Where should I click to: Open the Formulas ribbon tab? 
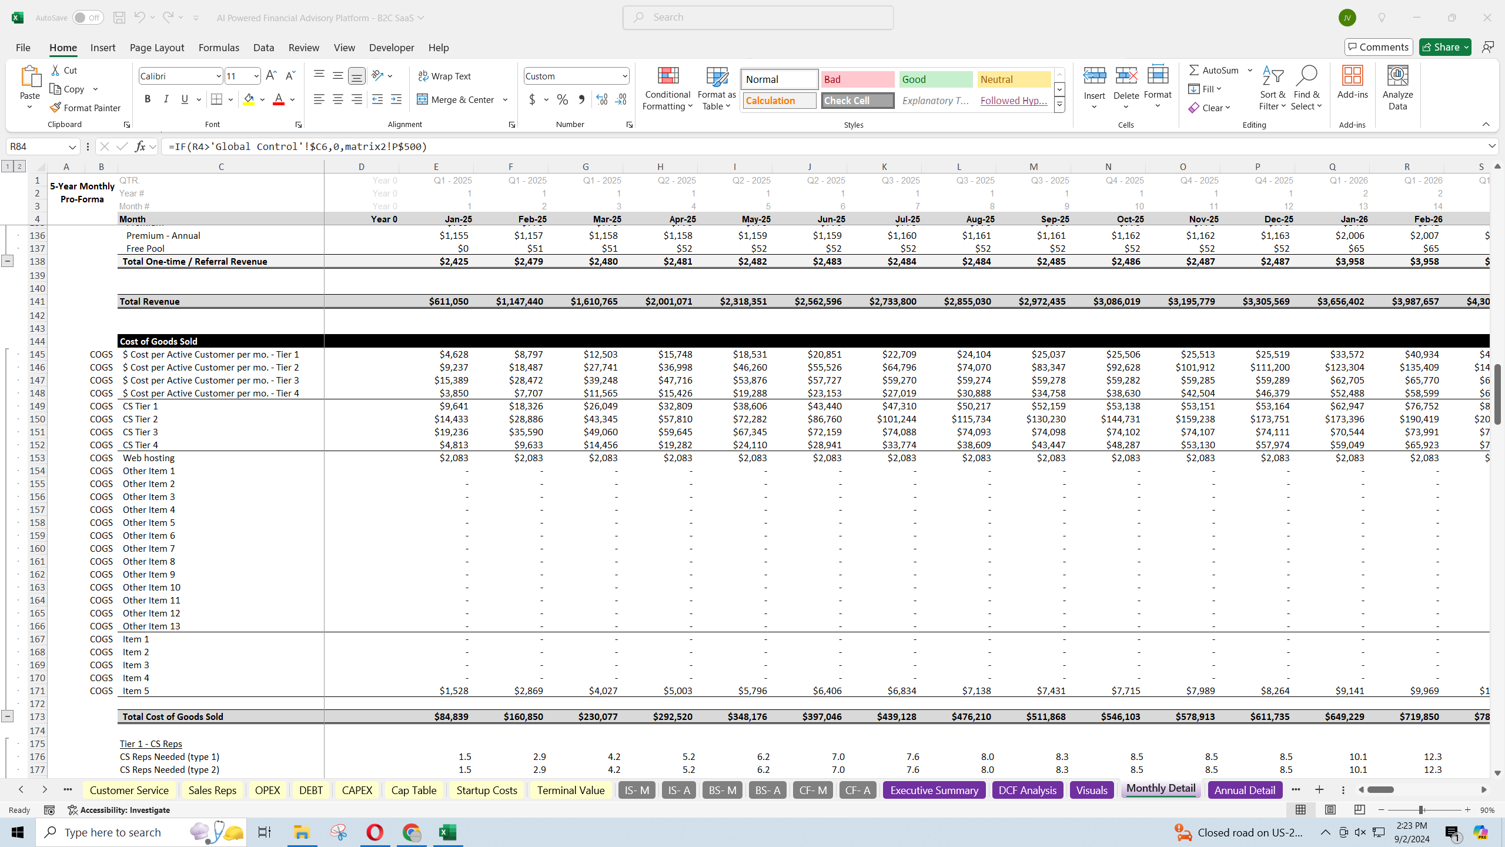[219, 48]
